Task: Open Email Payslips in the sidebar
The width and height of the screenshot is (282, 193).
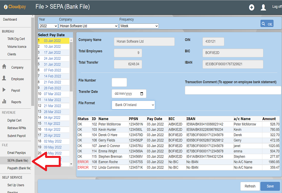Action: 16,152
